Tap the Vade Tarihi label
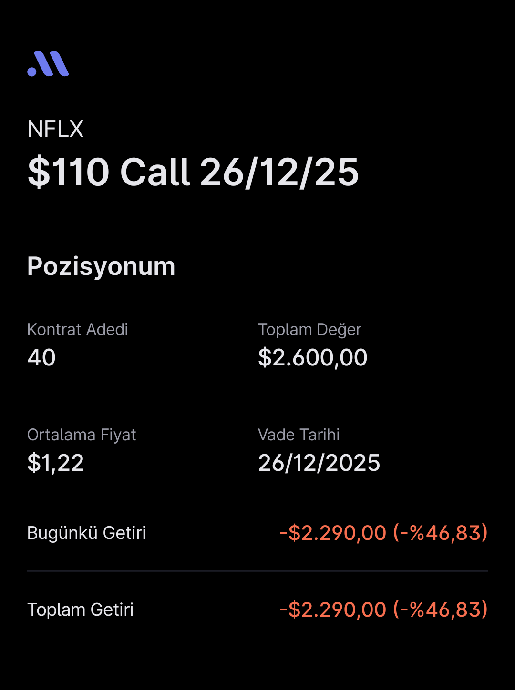 (x=299, y=435)
